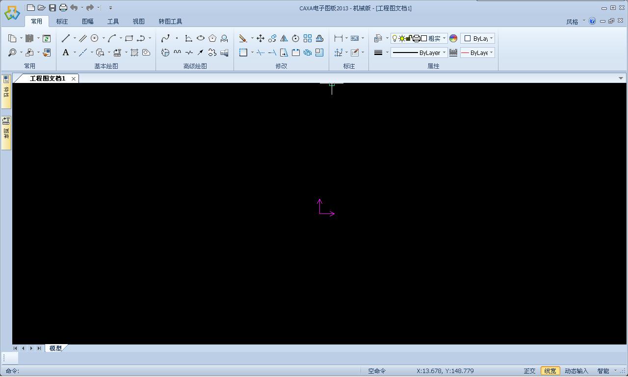The image size is (628, 377).
Task: Toggle the layer lightbulb on/off icon
Action: coord(394,38)
